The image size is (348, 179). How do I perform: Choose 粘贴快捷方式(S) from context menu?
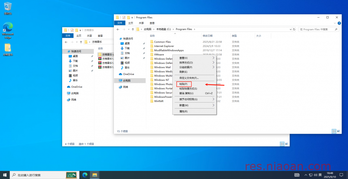(x=194, y=89)
